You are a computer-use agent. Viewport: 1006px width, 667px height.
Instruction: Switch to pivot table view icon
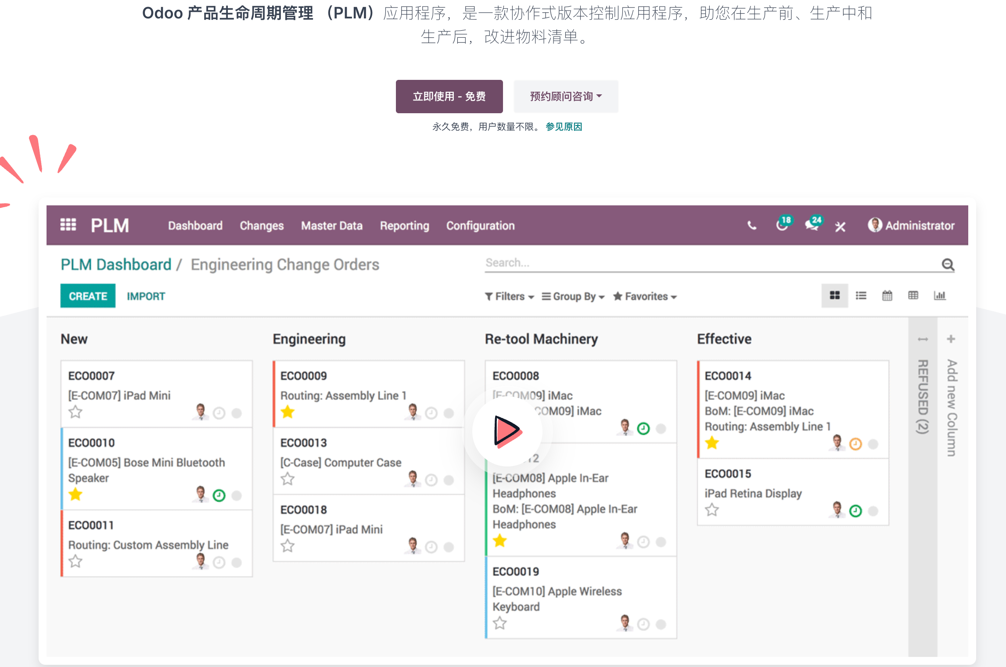[913, 296]
